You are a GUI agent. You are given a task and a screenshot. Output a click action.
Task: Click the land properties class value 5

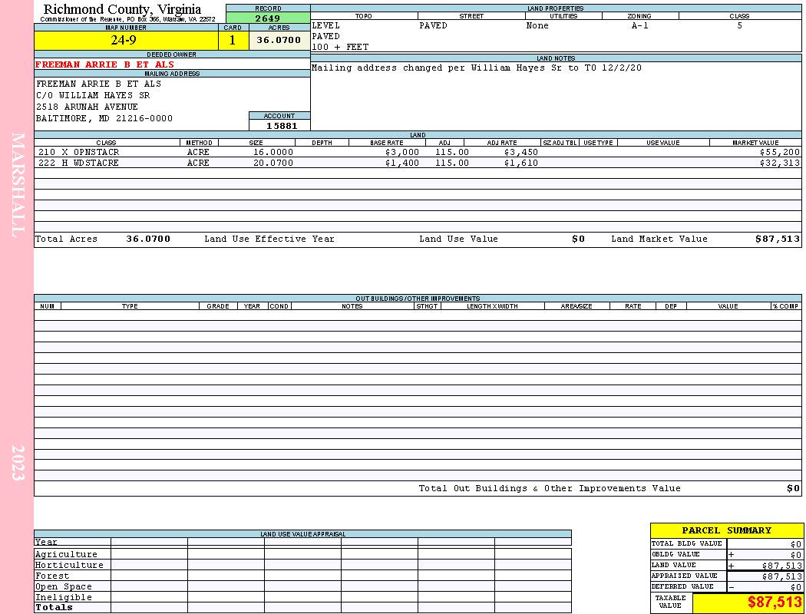[740, 25]
